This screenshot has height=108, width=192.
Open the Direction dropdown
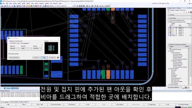[27, 48]
